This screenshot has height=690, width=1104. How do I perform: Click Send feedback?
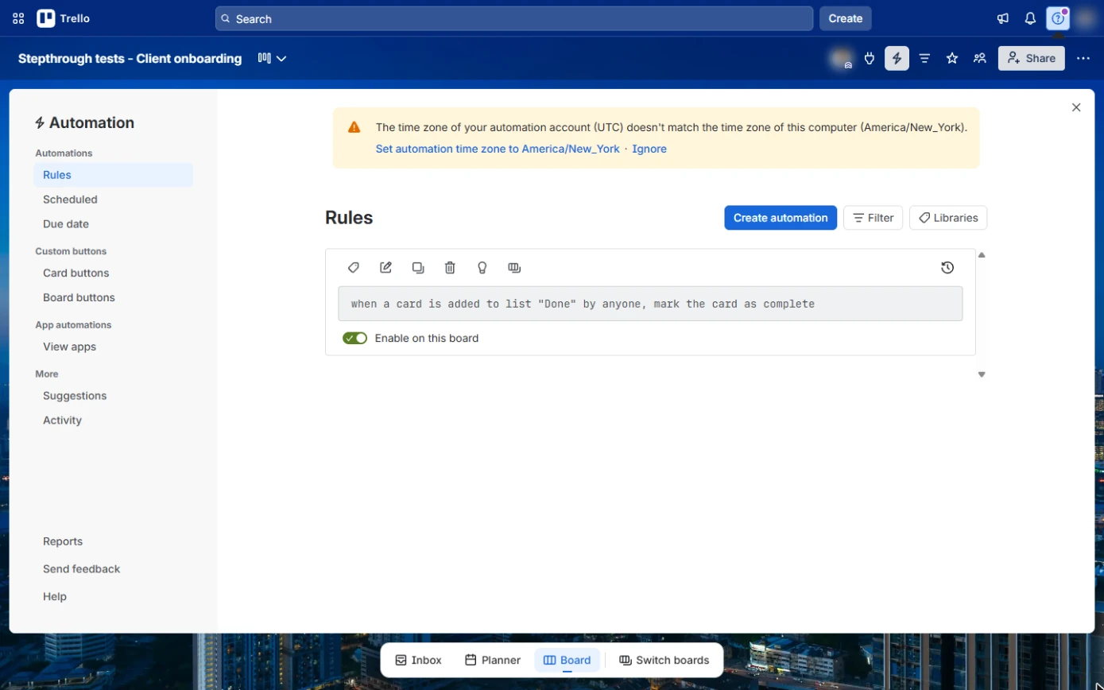pyautogui.click(x=81, y=569)
